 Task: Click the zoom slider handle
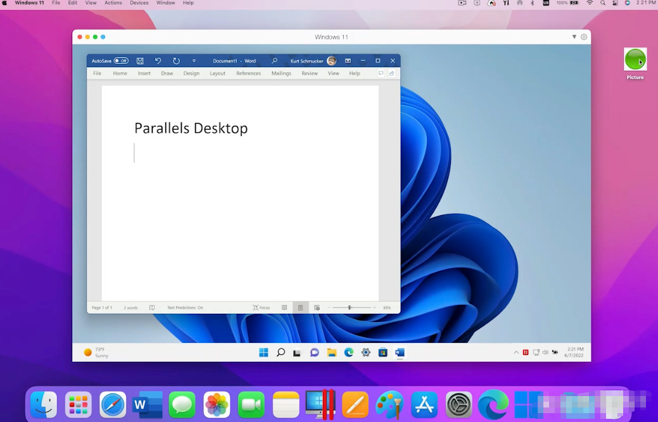[x=350, y=307]
